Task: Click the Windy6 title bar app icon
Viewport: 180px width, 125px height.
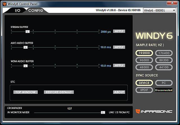Action: [x=3, y=3]
